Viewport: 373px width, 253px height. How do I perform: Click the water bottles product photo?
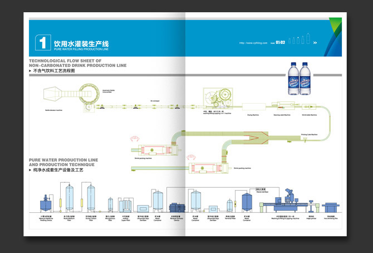[300, 79]
